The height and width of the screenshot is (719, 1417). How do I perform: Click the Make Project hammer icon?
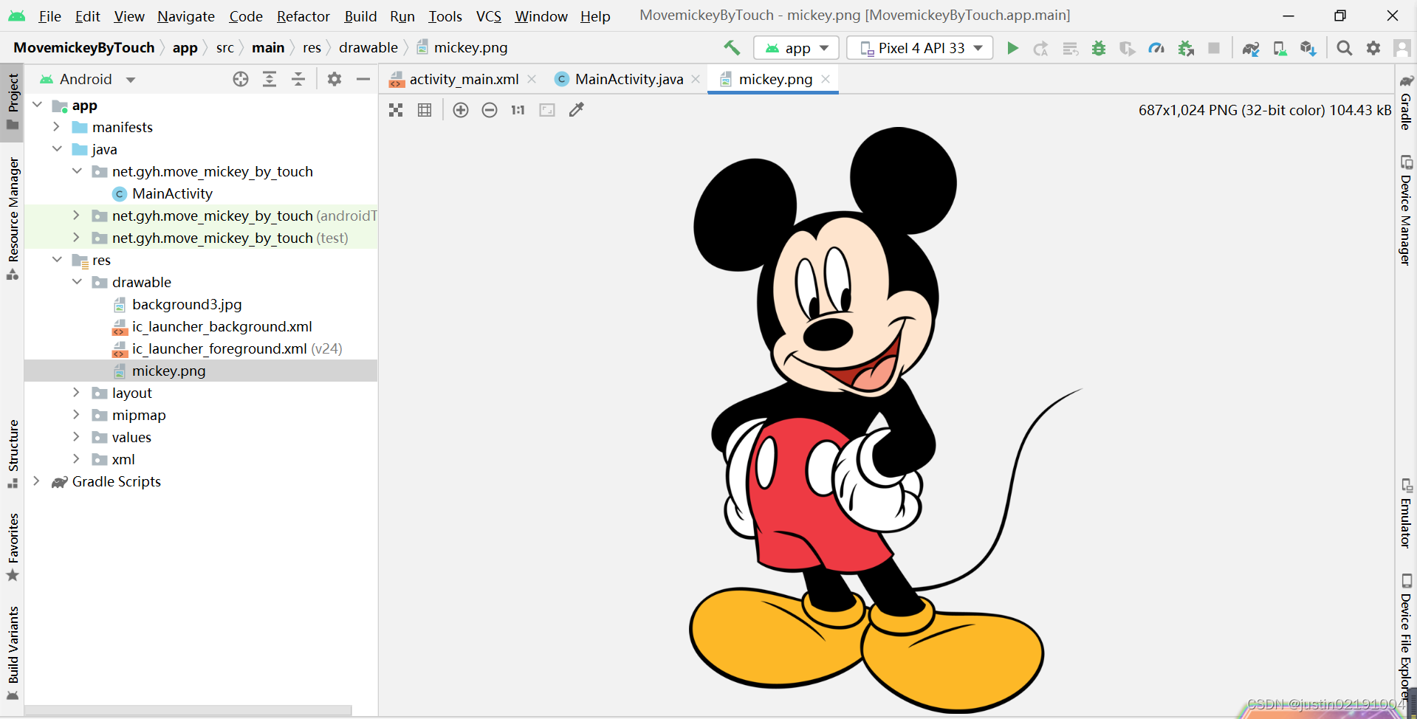(731, 48)
